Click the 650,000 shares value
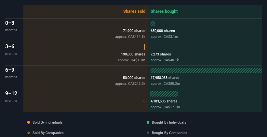The image size is (267, 137). (x=163, y=31)
